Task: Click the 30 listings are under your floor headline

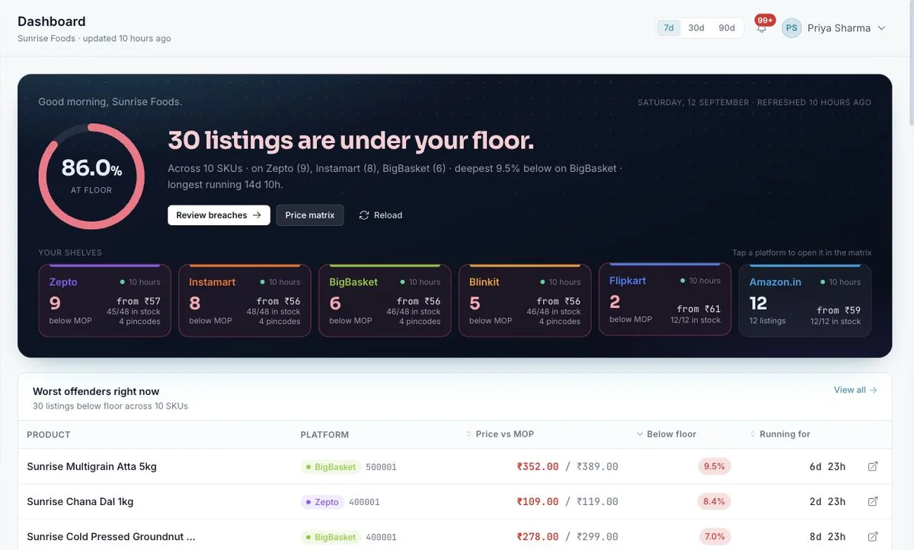Action: [x=350, y=140]
